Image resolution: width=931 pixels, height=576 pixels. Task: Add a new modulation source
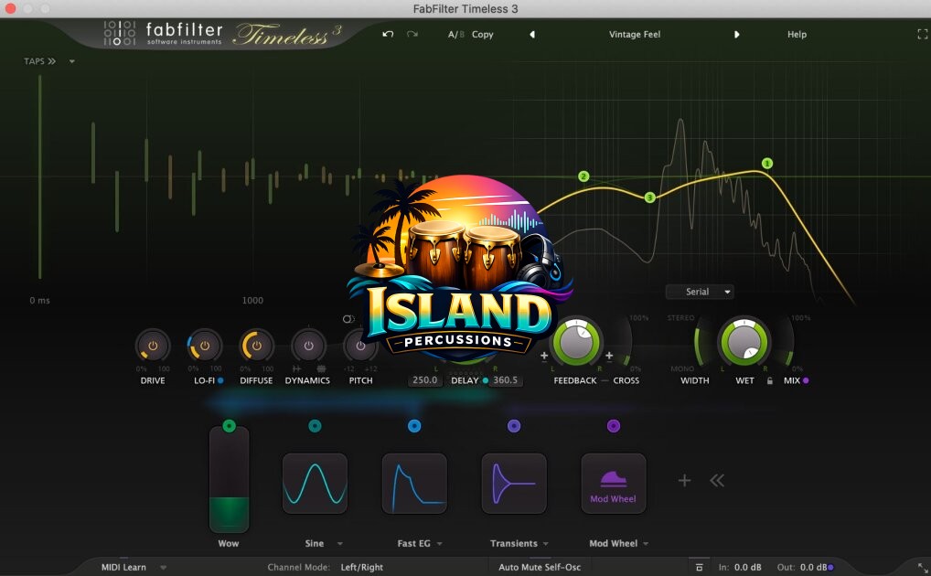click(x=685, y=480)
